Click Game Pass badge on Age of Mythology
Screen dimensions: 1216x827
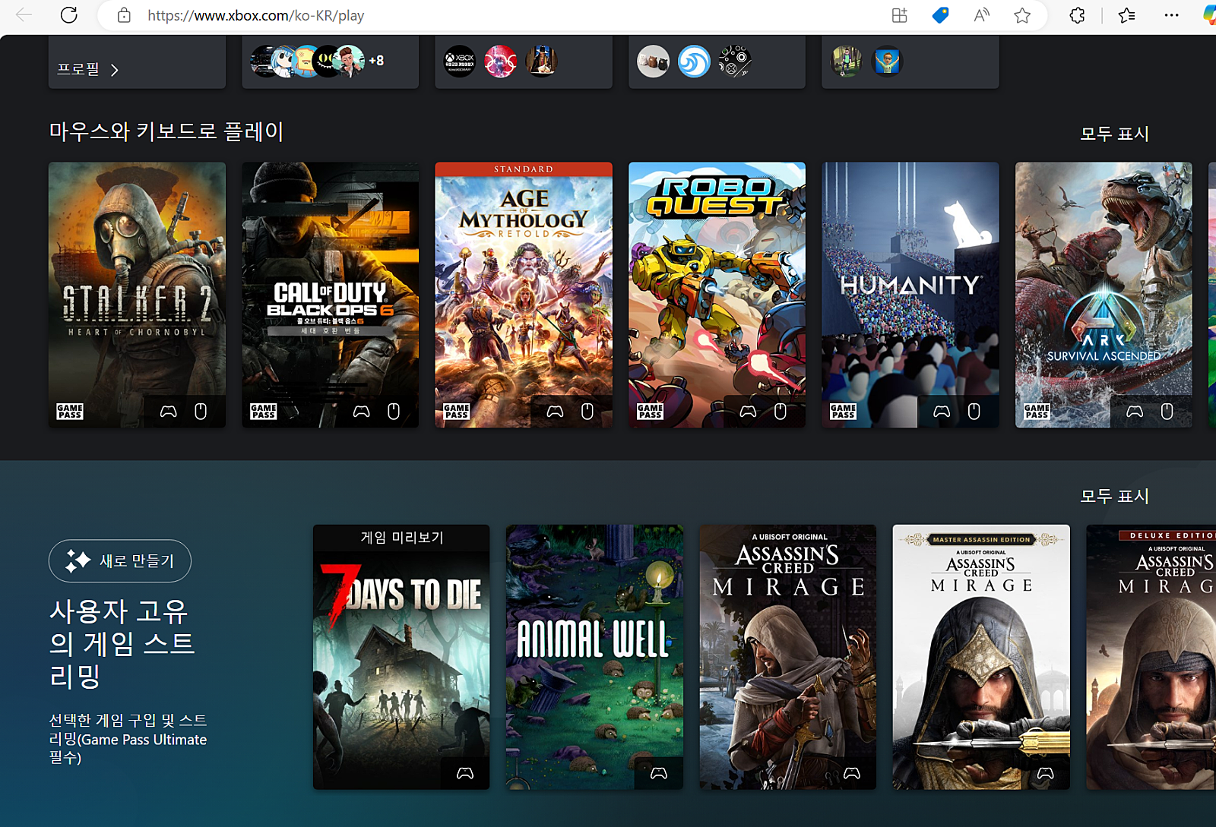click(457, 412)
